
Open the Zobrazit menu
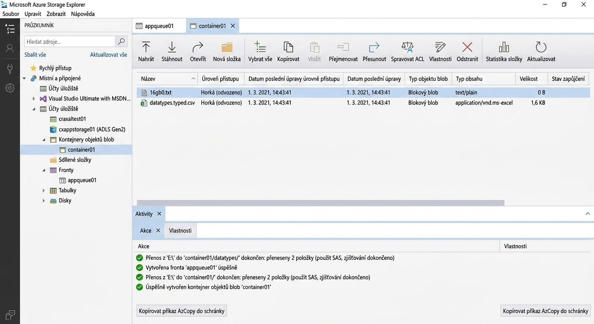coord(56,14)
